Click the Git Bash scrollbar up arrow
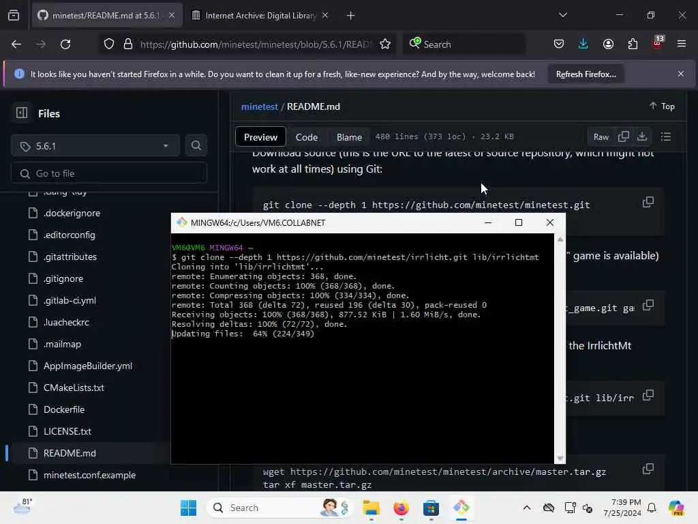The height and width of the screenshot is (524, 698). pyautogui.click(x=560, y=239)
